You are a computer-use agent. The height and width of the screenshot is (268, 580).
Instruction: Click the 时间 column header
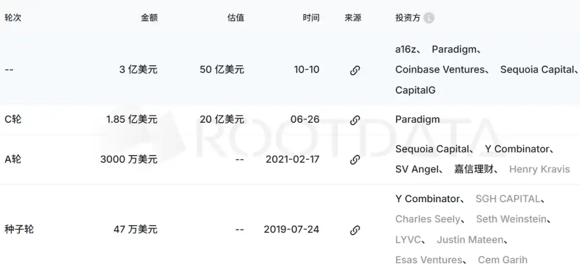pyautogui.click(x=311, y=18)
